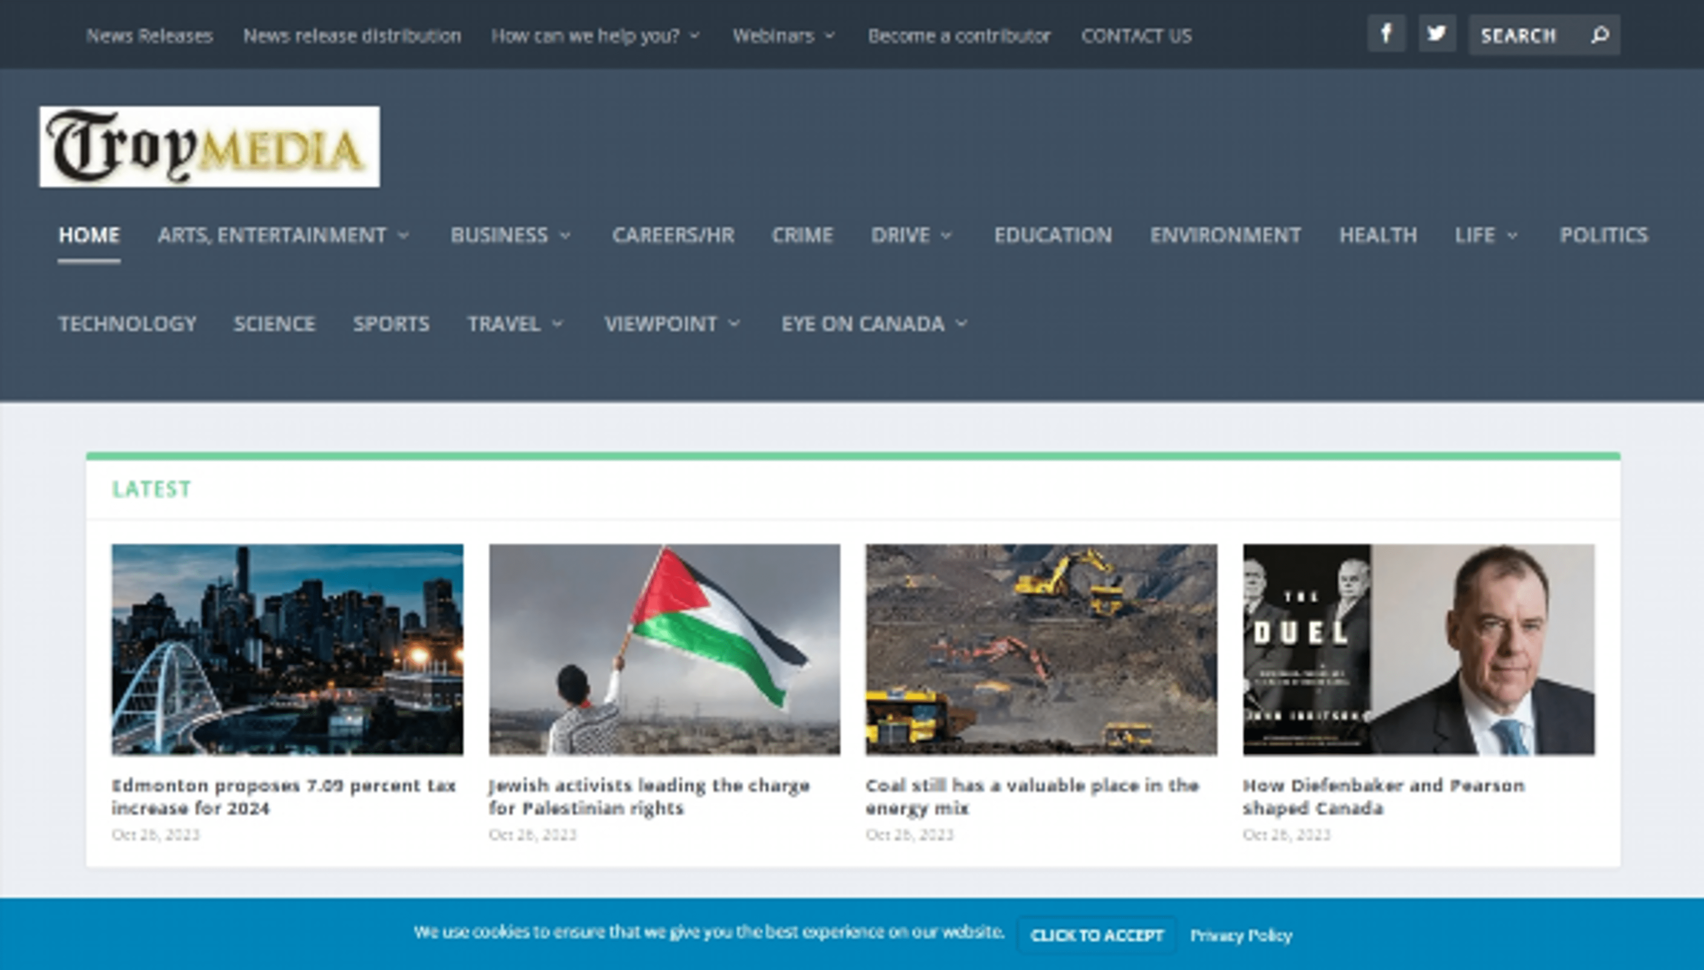
Task: Open the Viewpoint dropdown menu
Action: click(671, 324)
